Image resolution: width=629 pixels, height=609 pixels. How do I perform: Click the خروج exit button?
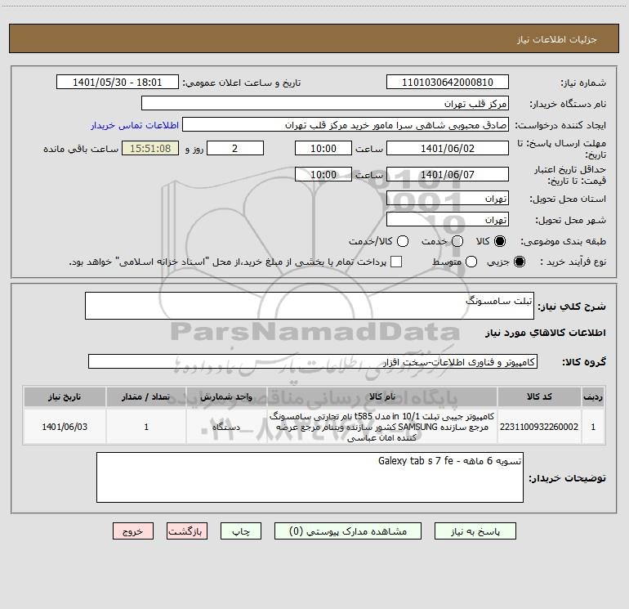[133, 531]
